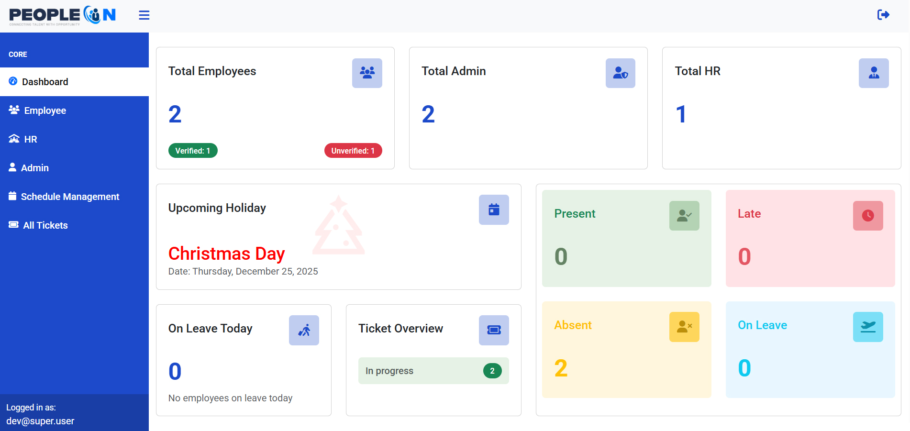This screenshot has width=910, height=431.
Task: Click the Late clock icon
Action: pyautogui.click(x=867, y=216)
